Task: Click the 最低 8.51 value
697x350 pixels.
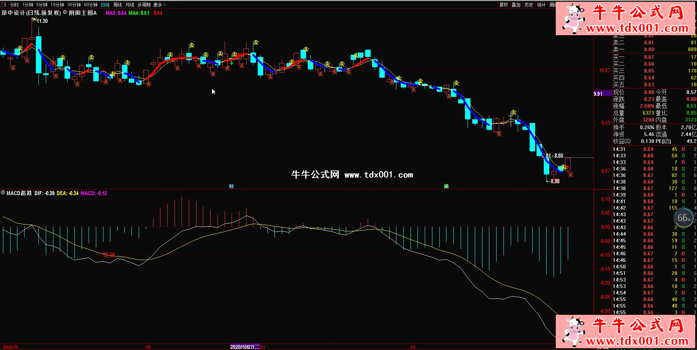Action: (x=691, y=106)
